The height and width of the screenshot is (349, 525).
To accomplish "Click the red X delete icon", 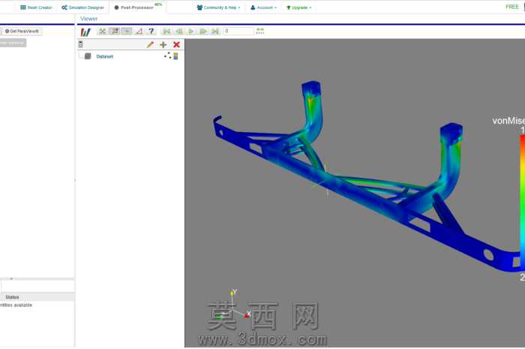I will pos(176,44).
